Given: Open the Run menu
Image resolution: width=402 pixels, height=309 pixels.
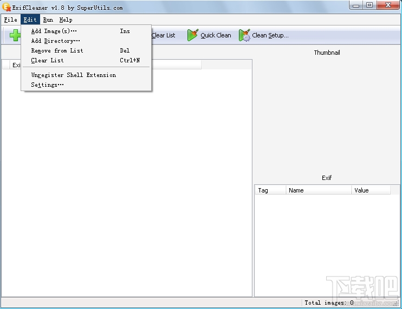Looking at the screenshot, I should pyautogui.click(x=48, y=20).
